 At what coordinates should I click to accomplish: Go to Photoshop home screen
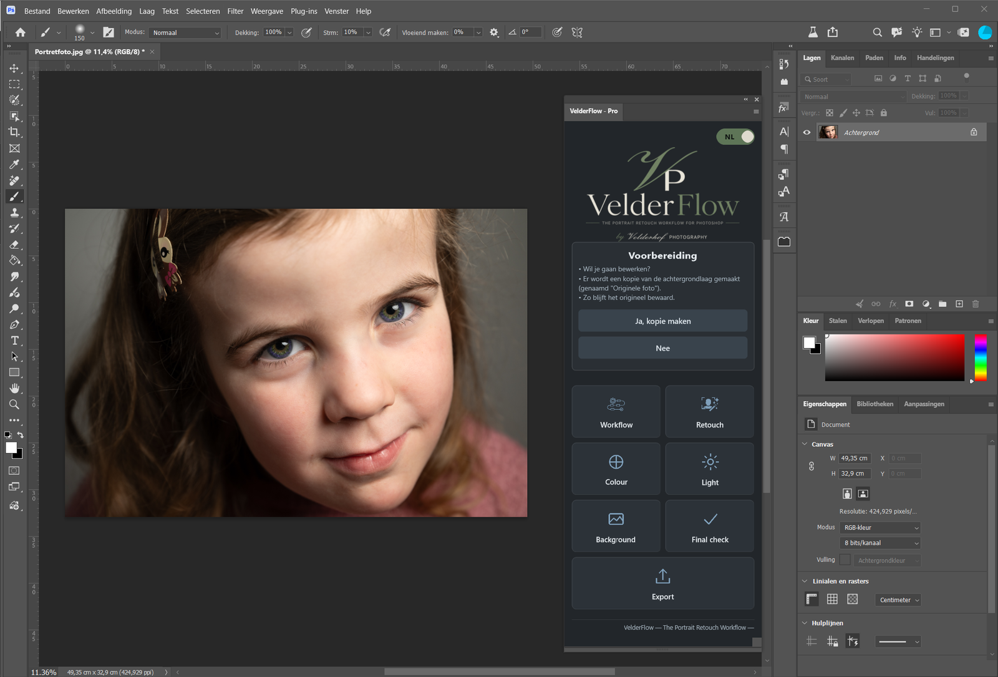(x=20, y=32)
